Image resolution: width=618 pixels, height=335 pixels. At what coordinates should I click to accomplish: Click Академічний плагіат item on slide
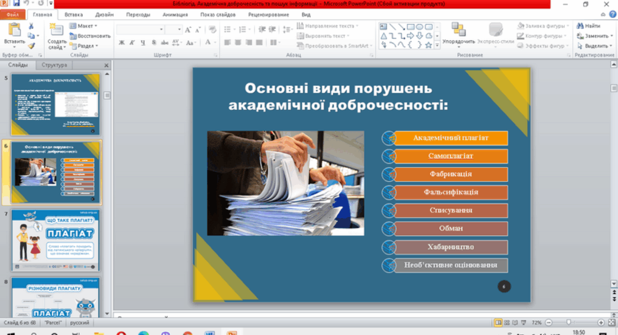click(451, 138)
